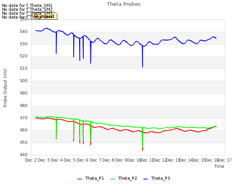The height and width of the screenshot is (186, 248).
Task: Click the 470 y-axis tick label
Action: 24,118
